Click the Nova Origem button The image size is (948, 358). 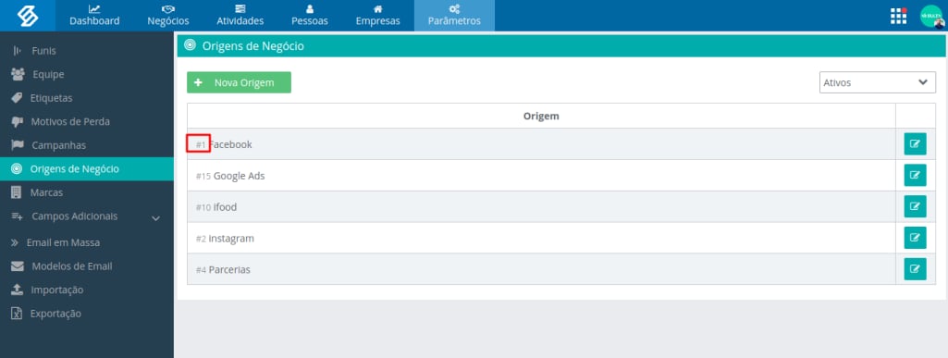coord(239,82)
